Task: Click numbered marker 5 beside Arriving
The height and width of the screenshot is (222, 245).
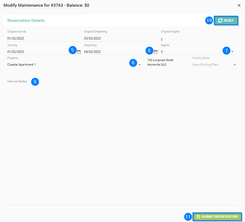Action: pos(73,50)
